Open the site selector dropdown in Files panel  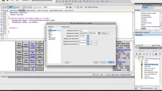point(142,51)
